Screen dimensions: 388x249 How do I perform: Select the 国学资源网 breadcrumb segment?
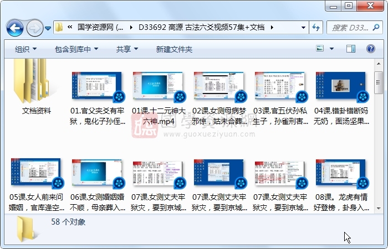(100, 27)
